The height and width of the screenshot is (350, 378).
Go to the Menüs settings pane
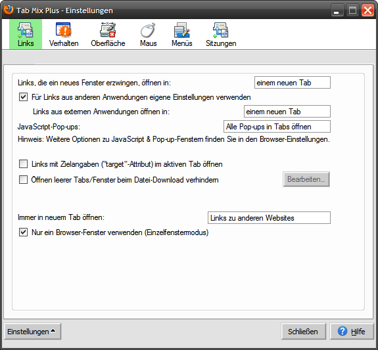181,34
